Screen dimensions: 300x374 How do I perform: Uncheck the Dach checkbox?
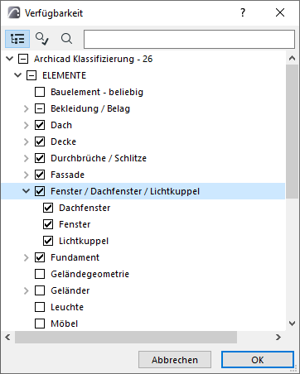[40, 125]
